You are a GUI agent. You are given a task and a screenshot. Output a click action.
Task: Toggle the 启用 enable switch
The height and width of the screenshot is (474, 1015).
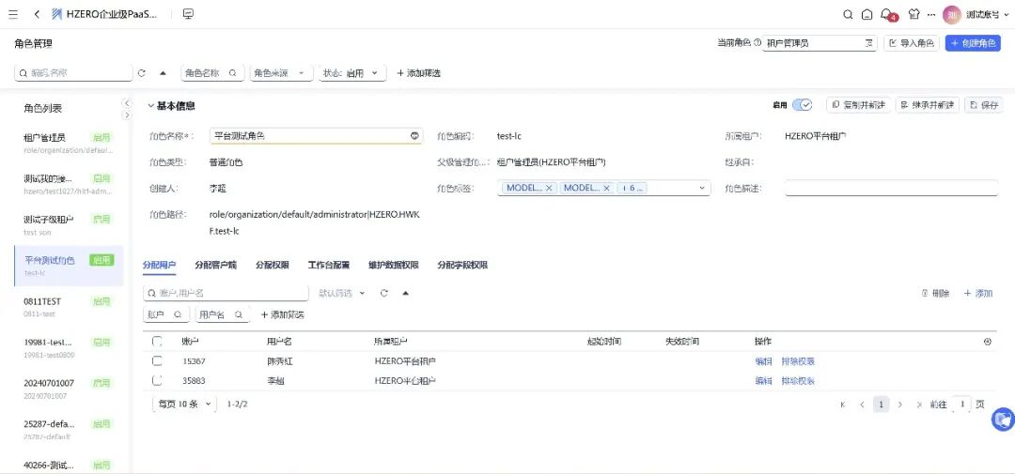point(802,105)
